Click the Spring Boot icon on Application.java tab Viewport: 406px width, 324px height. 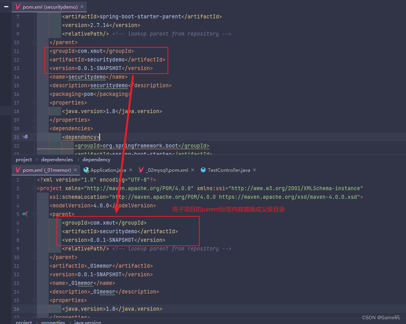tap(86, 170)
